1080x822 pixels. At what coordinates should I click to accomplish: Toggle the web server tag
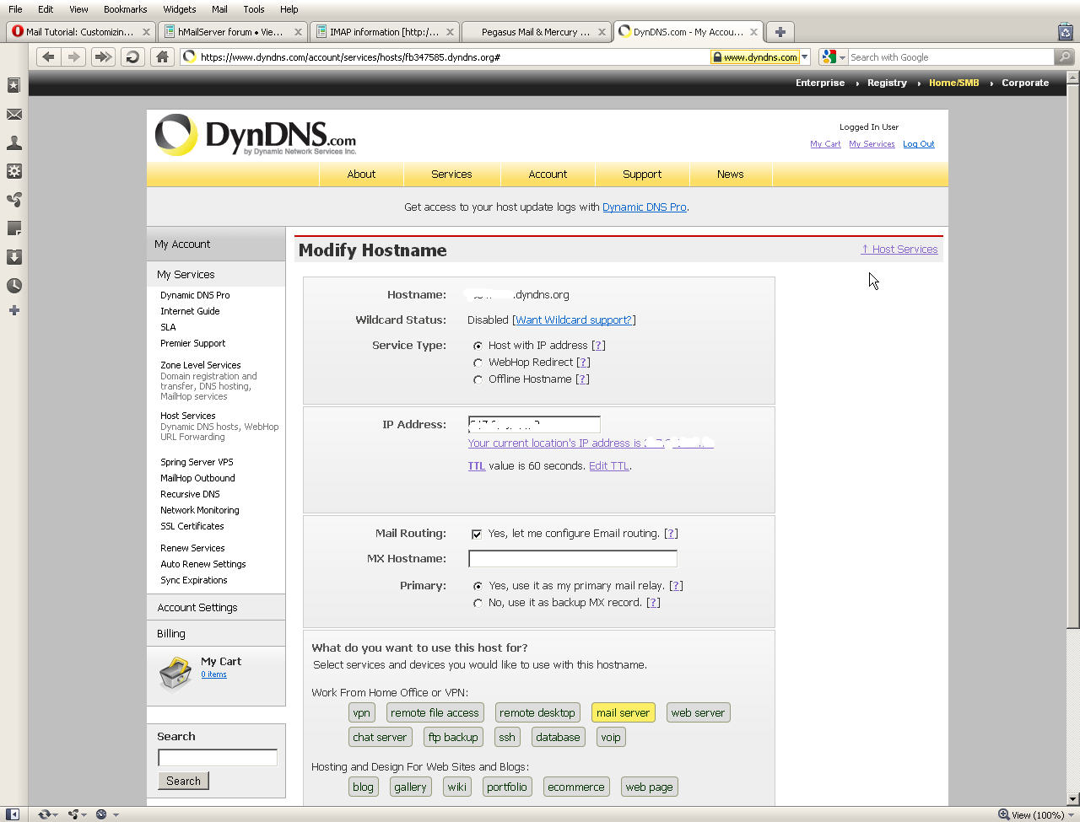coord(698,712)
